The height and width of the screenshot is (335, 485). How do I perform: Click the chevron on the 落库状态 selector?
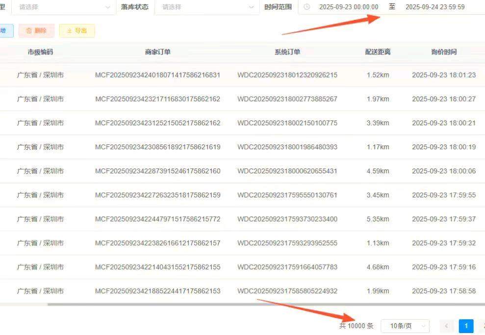coord(250,7)
